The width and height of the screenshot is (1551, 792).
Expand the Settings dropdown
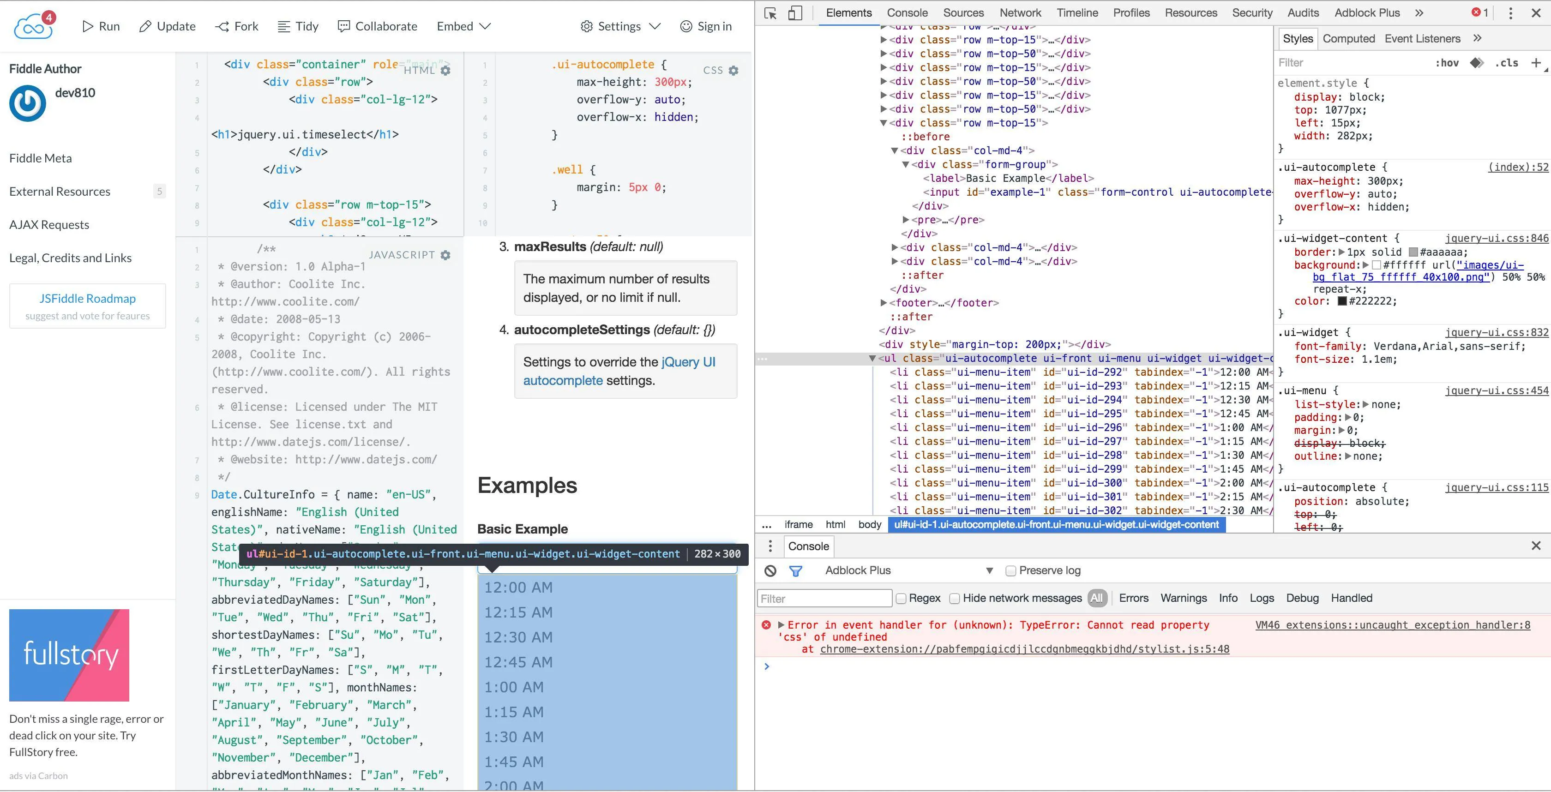tap(620, 26)
